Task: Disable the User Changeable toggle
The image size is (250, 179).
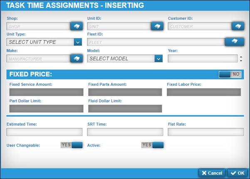Action: click(72, 145)
